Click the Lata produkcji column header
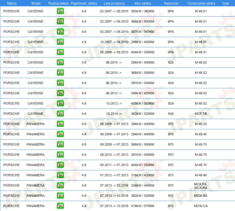Viewport: 235px width, 211px height. 114,3
